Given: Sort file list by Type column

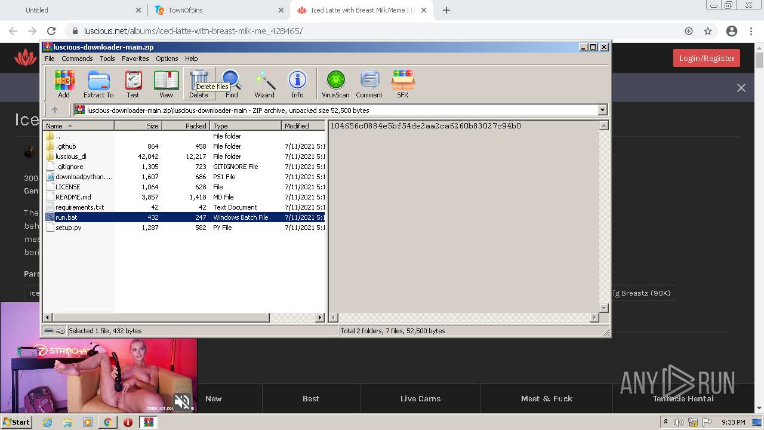Looking at the screenshot, I should click(245, 125).
